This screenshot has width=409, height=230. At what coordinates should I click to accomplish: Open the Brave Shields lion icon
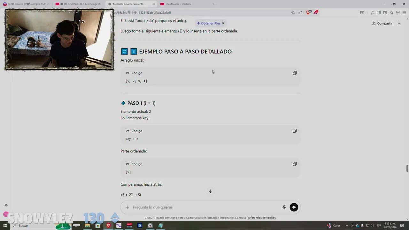tap(308, 12)
